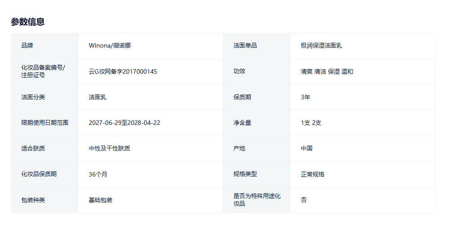This screenshot has height=226, width=452.
Task: Click product name 极润保湿洁面乳
Action: [x=321, y=46]
